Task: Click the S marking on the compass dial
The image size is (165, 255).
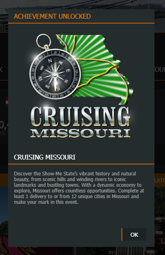Action: coord(58,89)
